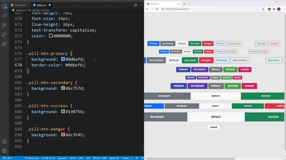Screen dimensions: 286x160
Task: Open color picker for the #dc3545 swatch
Action: (x=63, y=135)
